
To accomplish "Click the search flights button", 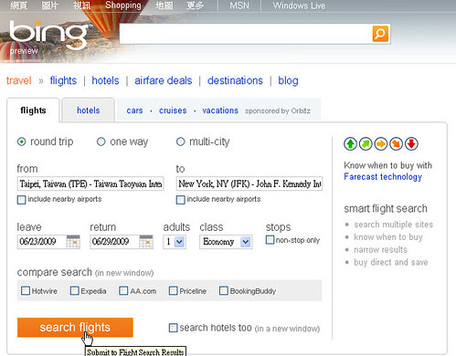I will (75, 328).
